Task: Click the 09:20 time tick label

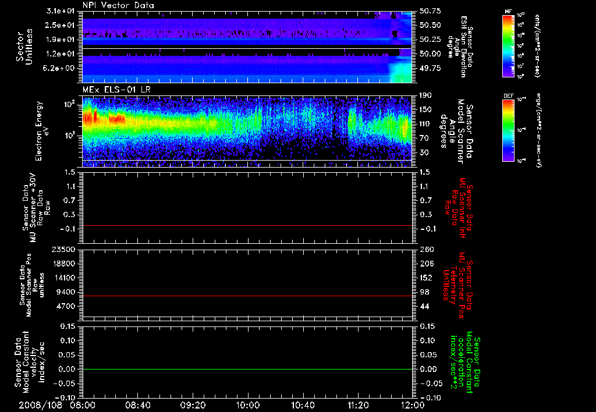Action: click(193, 404)
